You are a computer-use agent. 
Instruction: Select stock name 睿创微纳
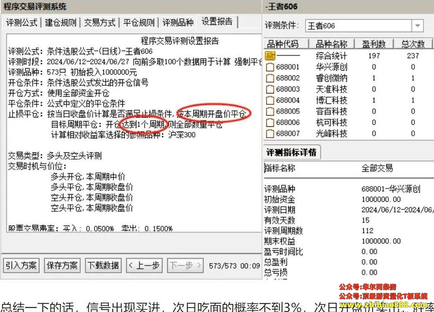pos(331,78)
